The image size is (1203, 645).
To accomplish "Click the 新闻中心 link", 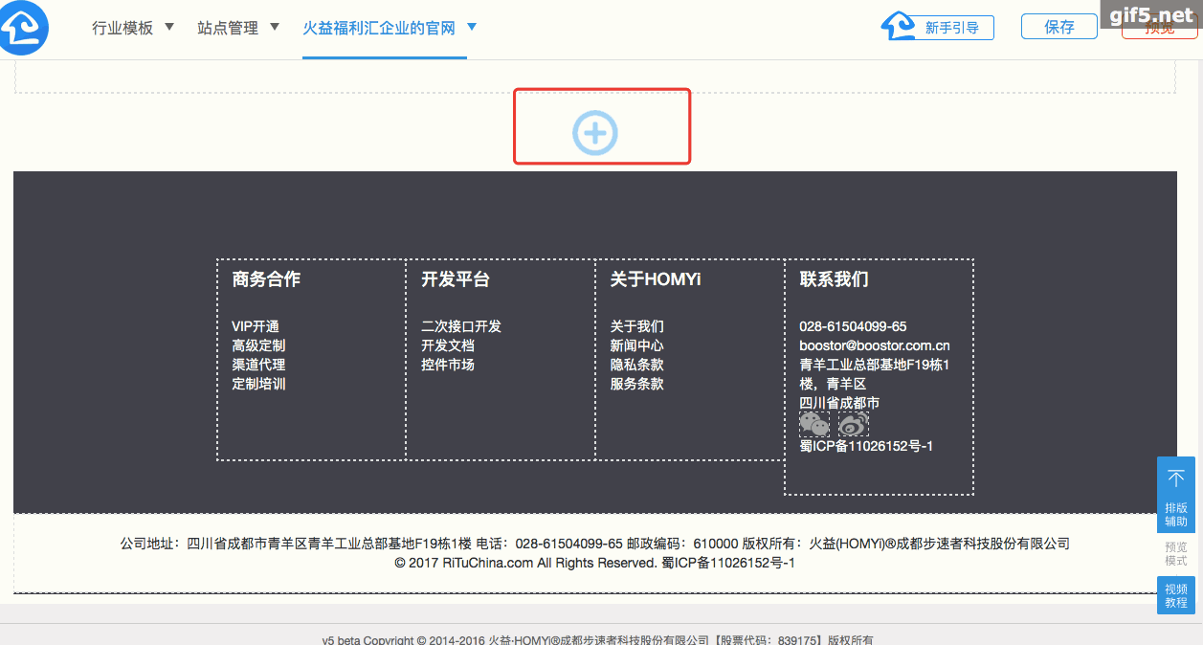I will pos(637,345).
